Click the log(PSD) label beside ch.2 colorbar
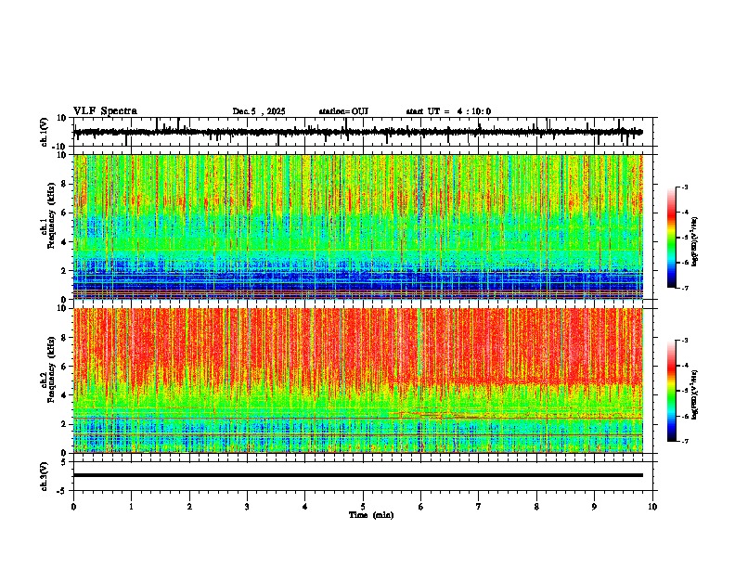The width and height of the screenshot is (735, 568). tap(695, 394)
